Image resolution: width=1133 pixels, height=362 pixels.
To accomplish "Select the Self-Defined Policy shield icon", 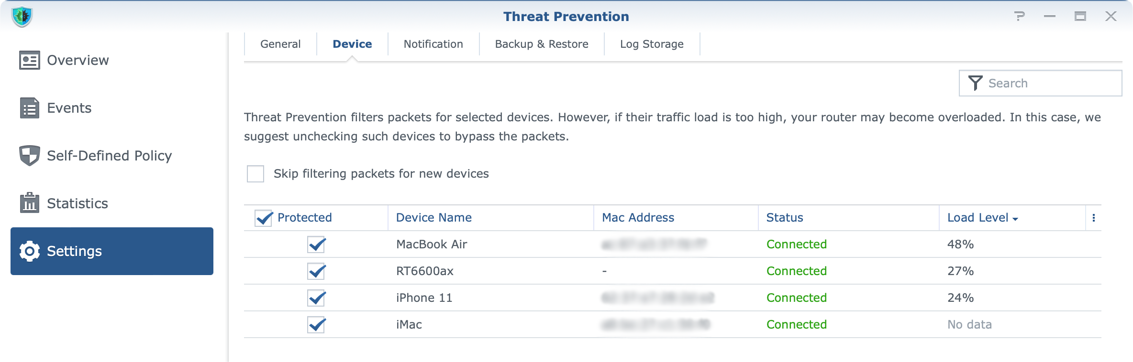I will [x=30, y=156].
